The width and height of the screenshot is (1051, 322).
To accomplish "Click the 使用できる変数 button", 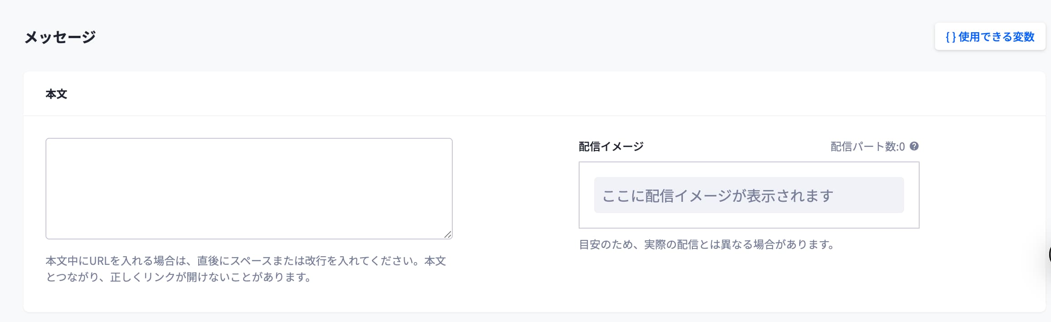I will [990, 37].
